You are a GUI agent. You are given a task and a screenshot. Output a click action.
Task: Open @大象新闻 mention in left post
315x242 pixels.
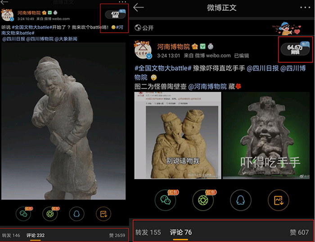pyautogui.click(x=66, y=39)
